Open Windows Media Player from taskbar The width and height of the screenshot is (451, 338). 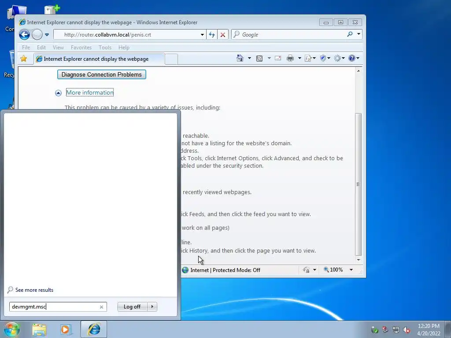[x=66, y=329]
